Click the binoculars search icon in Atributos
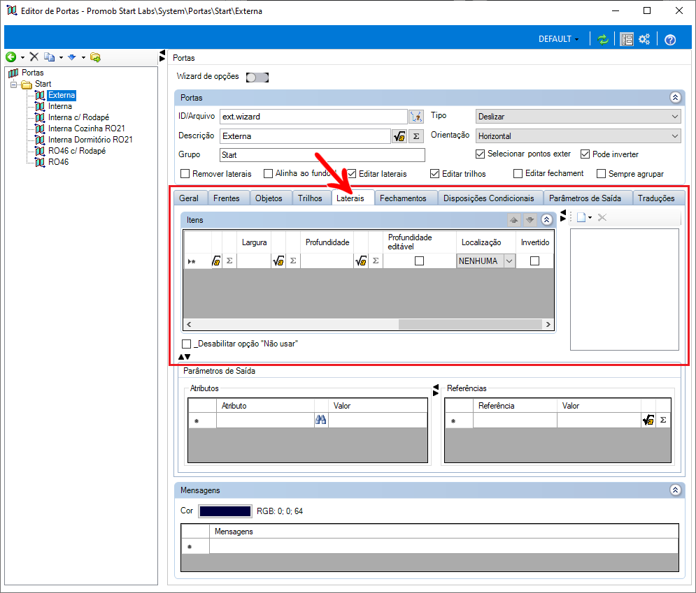 (320, 420)
